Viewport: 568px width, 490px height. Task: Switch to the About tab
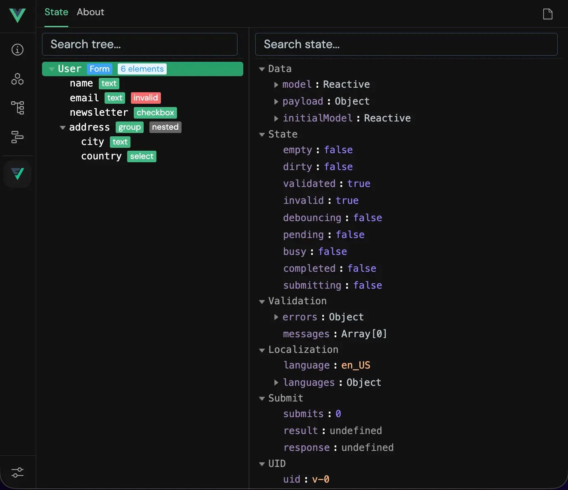point(91,12)
